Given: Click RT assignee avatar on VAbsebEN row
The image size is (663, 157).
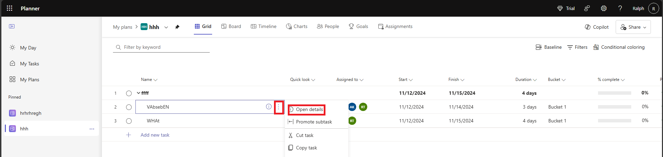Looking at the screenshot, I should tap(363, 107).
